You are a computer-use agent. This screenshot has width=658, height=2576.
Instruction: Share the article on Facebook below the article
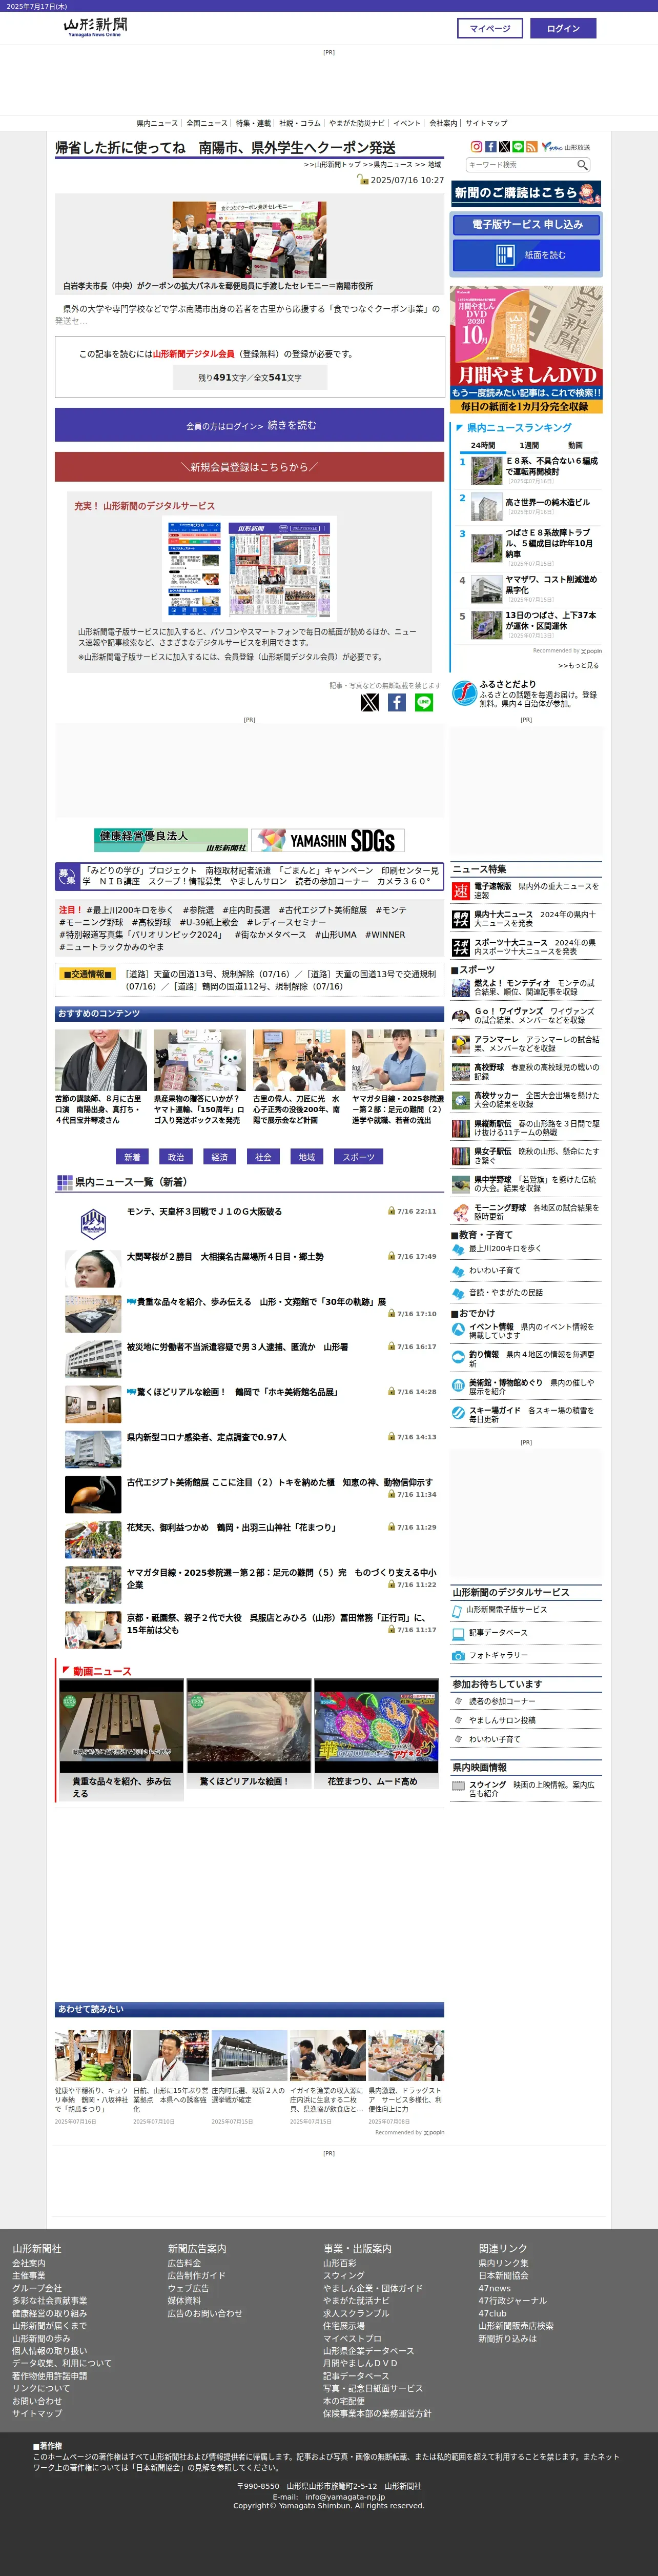tap(397, 702)
